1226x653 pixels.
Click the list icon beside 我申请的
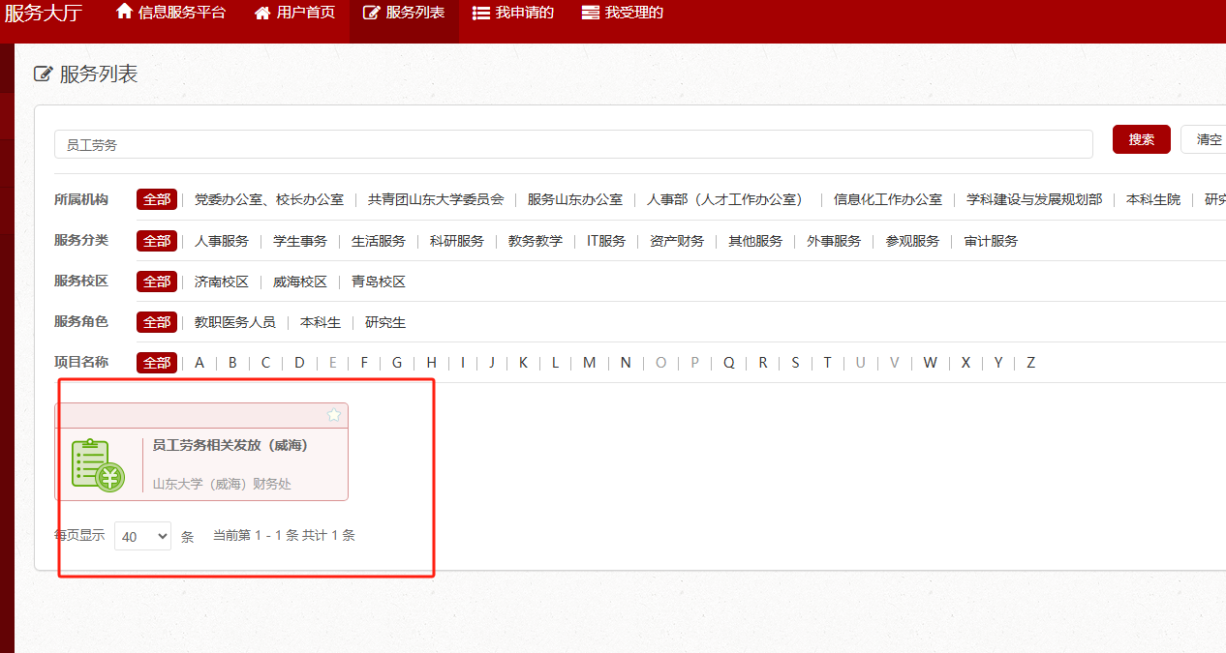(480, 13)
